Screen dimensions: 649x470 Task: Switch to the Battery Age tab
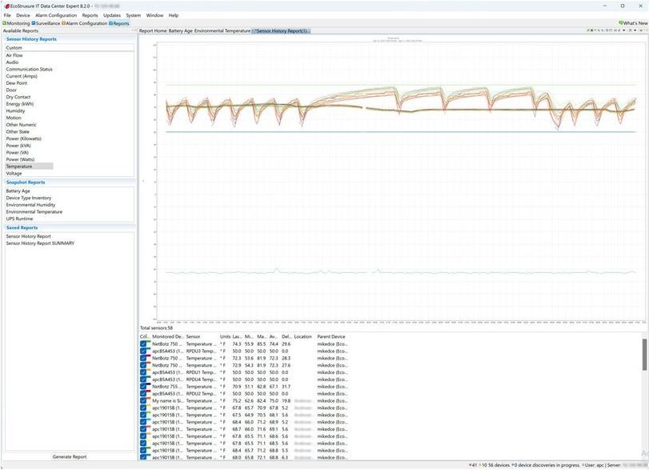[x=179, y=31]
